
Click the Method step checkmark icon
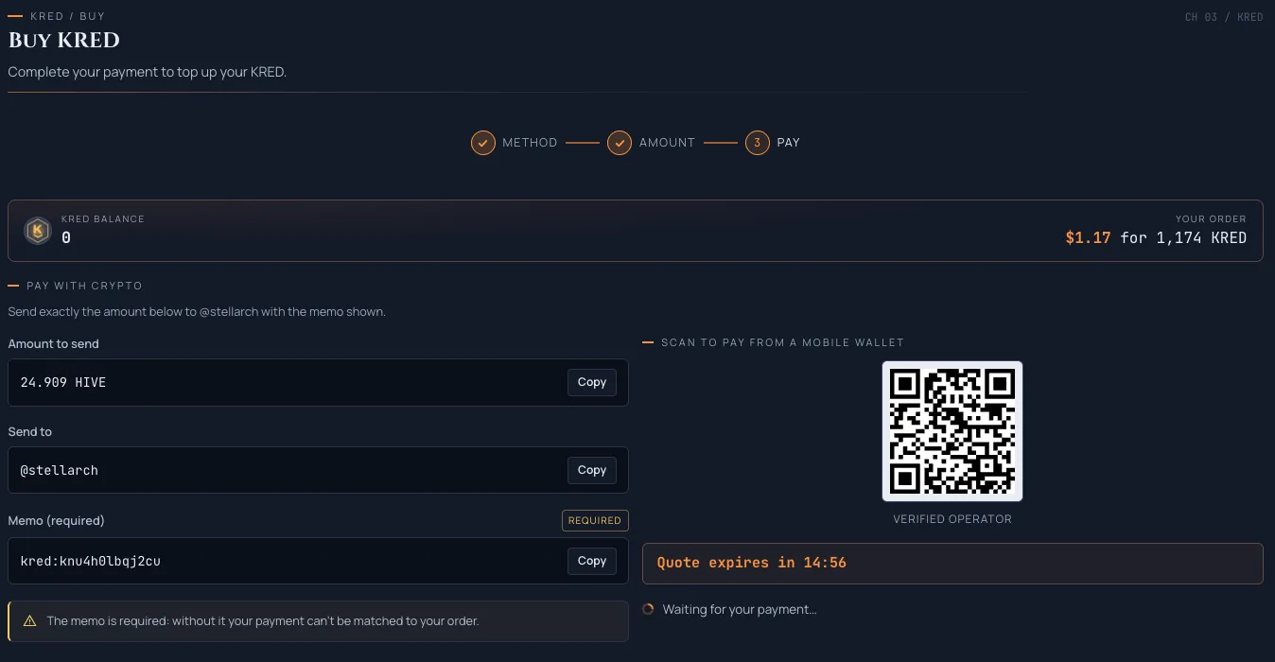point(483,143)
